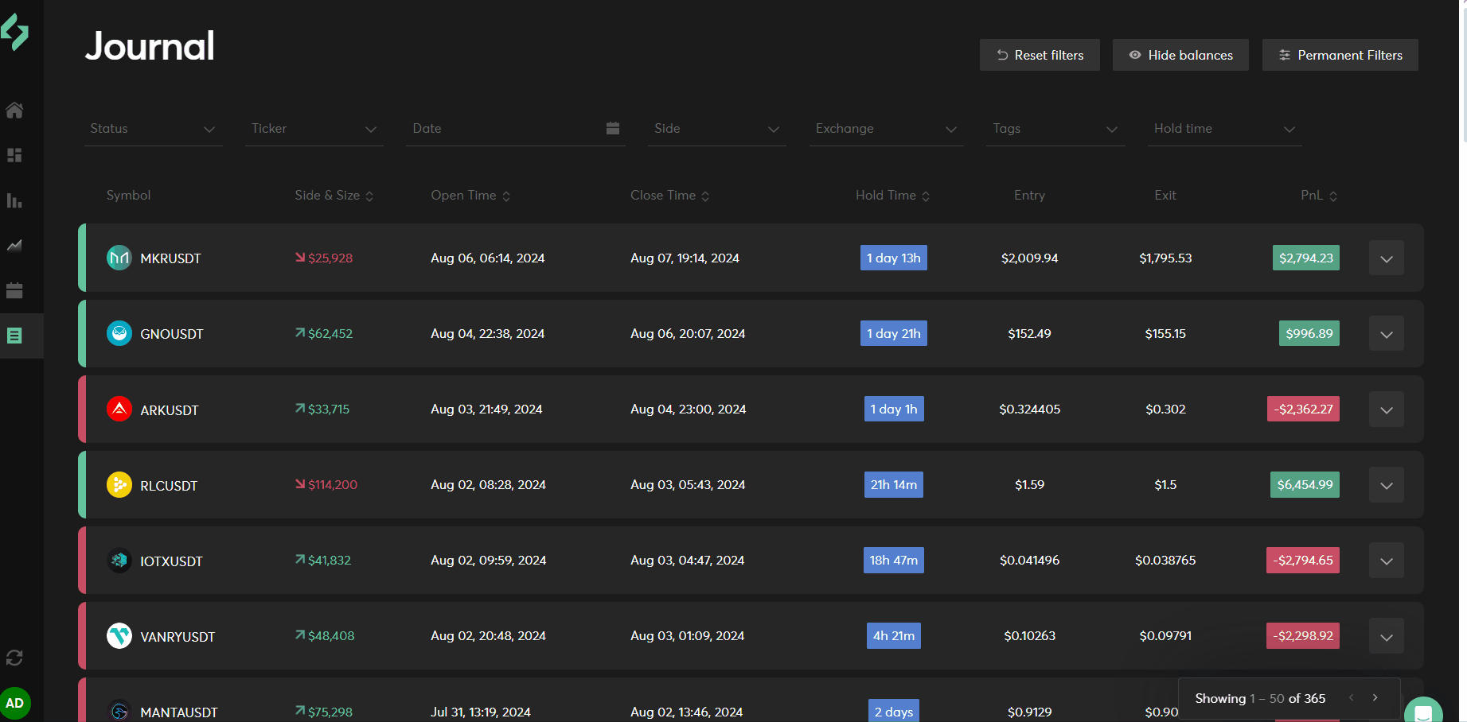Toggle Hide balances
The height and width of the screenshot is (722, 1467).
pyautogui.click(x=1180, y=55)
